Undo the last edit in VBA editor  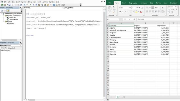[24, 5]
